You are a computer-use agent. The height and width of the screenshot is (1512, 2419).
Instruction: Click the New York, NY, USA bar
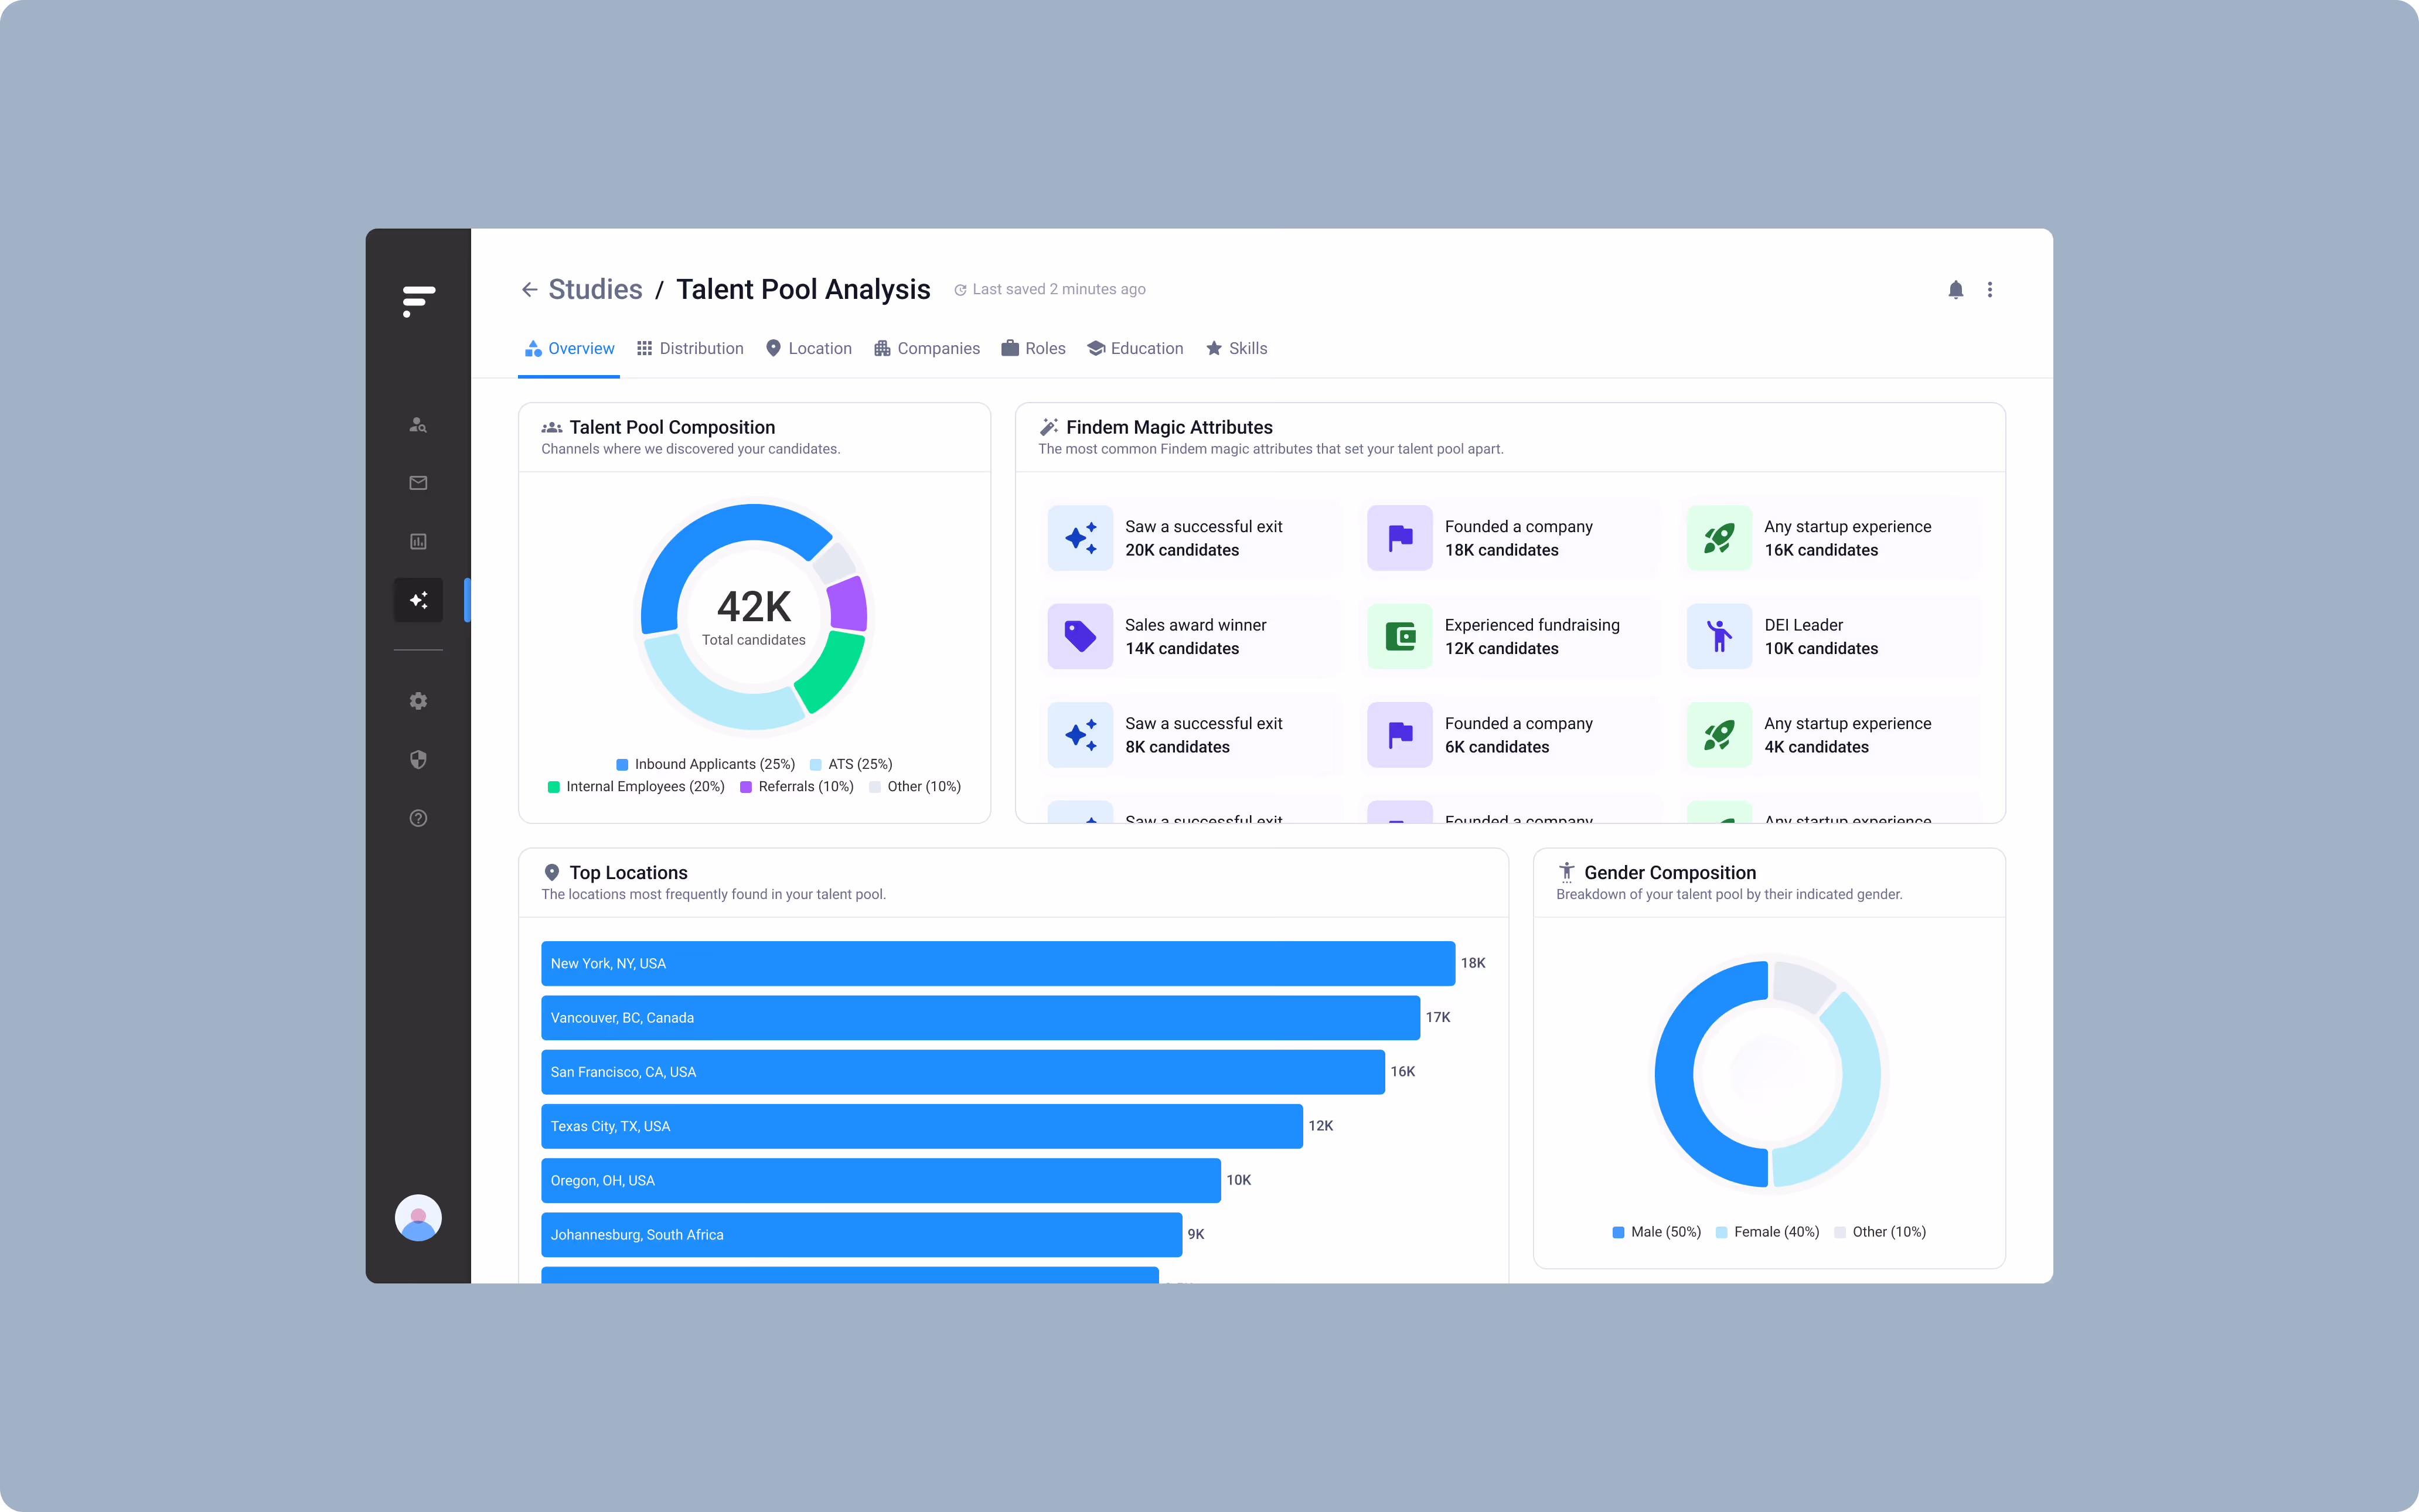click(x=997, y=963)
